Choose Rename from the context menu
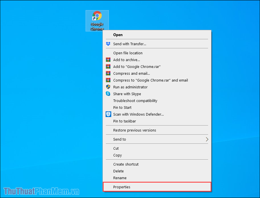Image resolution: width=260 pixels, height=198 pixels. [157, 178]
